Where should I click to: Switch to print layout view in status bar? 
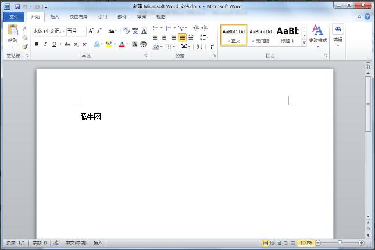(x=266, y=242)
